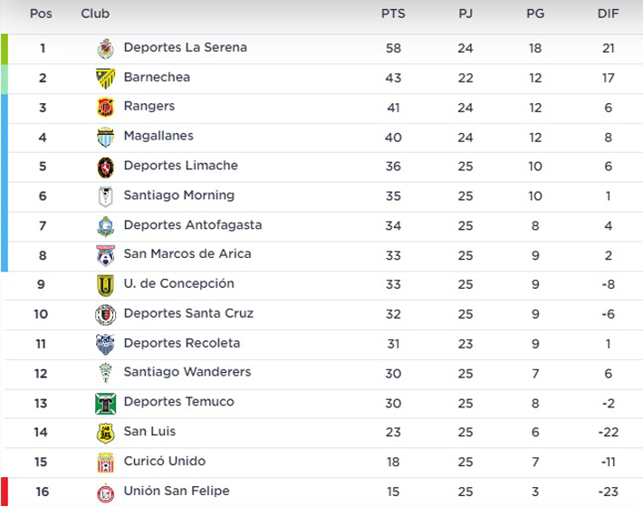The width and height of the screenshot is (643, 506).
Task: Click the Unión San Felipe crest
Action: (106, 492)
